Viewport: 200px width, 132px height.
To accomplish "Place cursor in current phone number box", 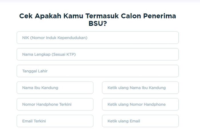I will pos(55,104).
